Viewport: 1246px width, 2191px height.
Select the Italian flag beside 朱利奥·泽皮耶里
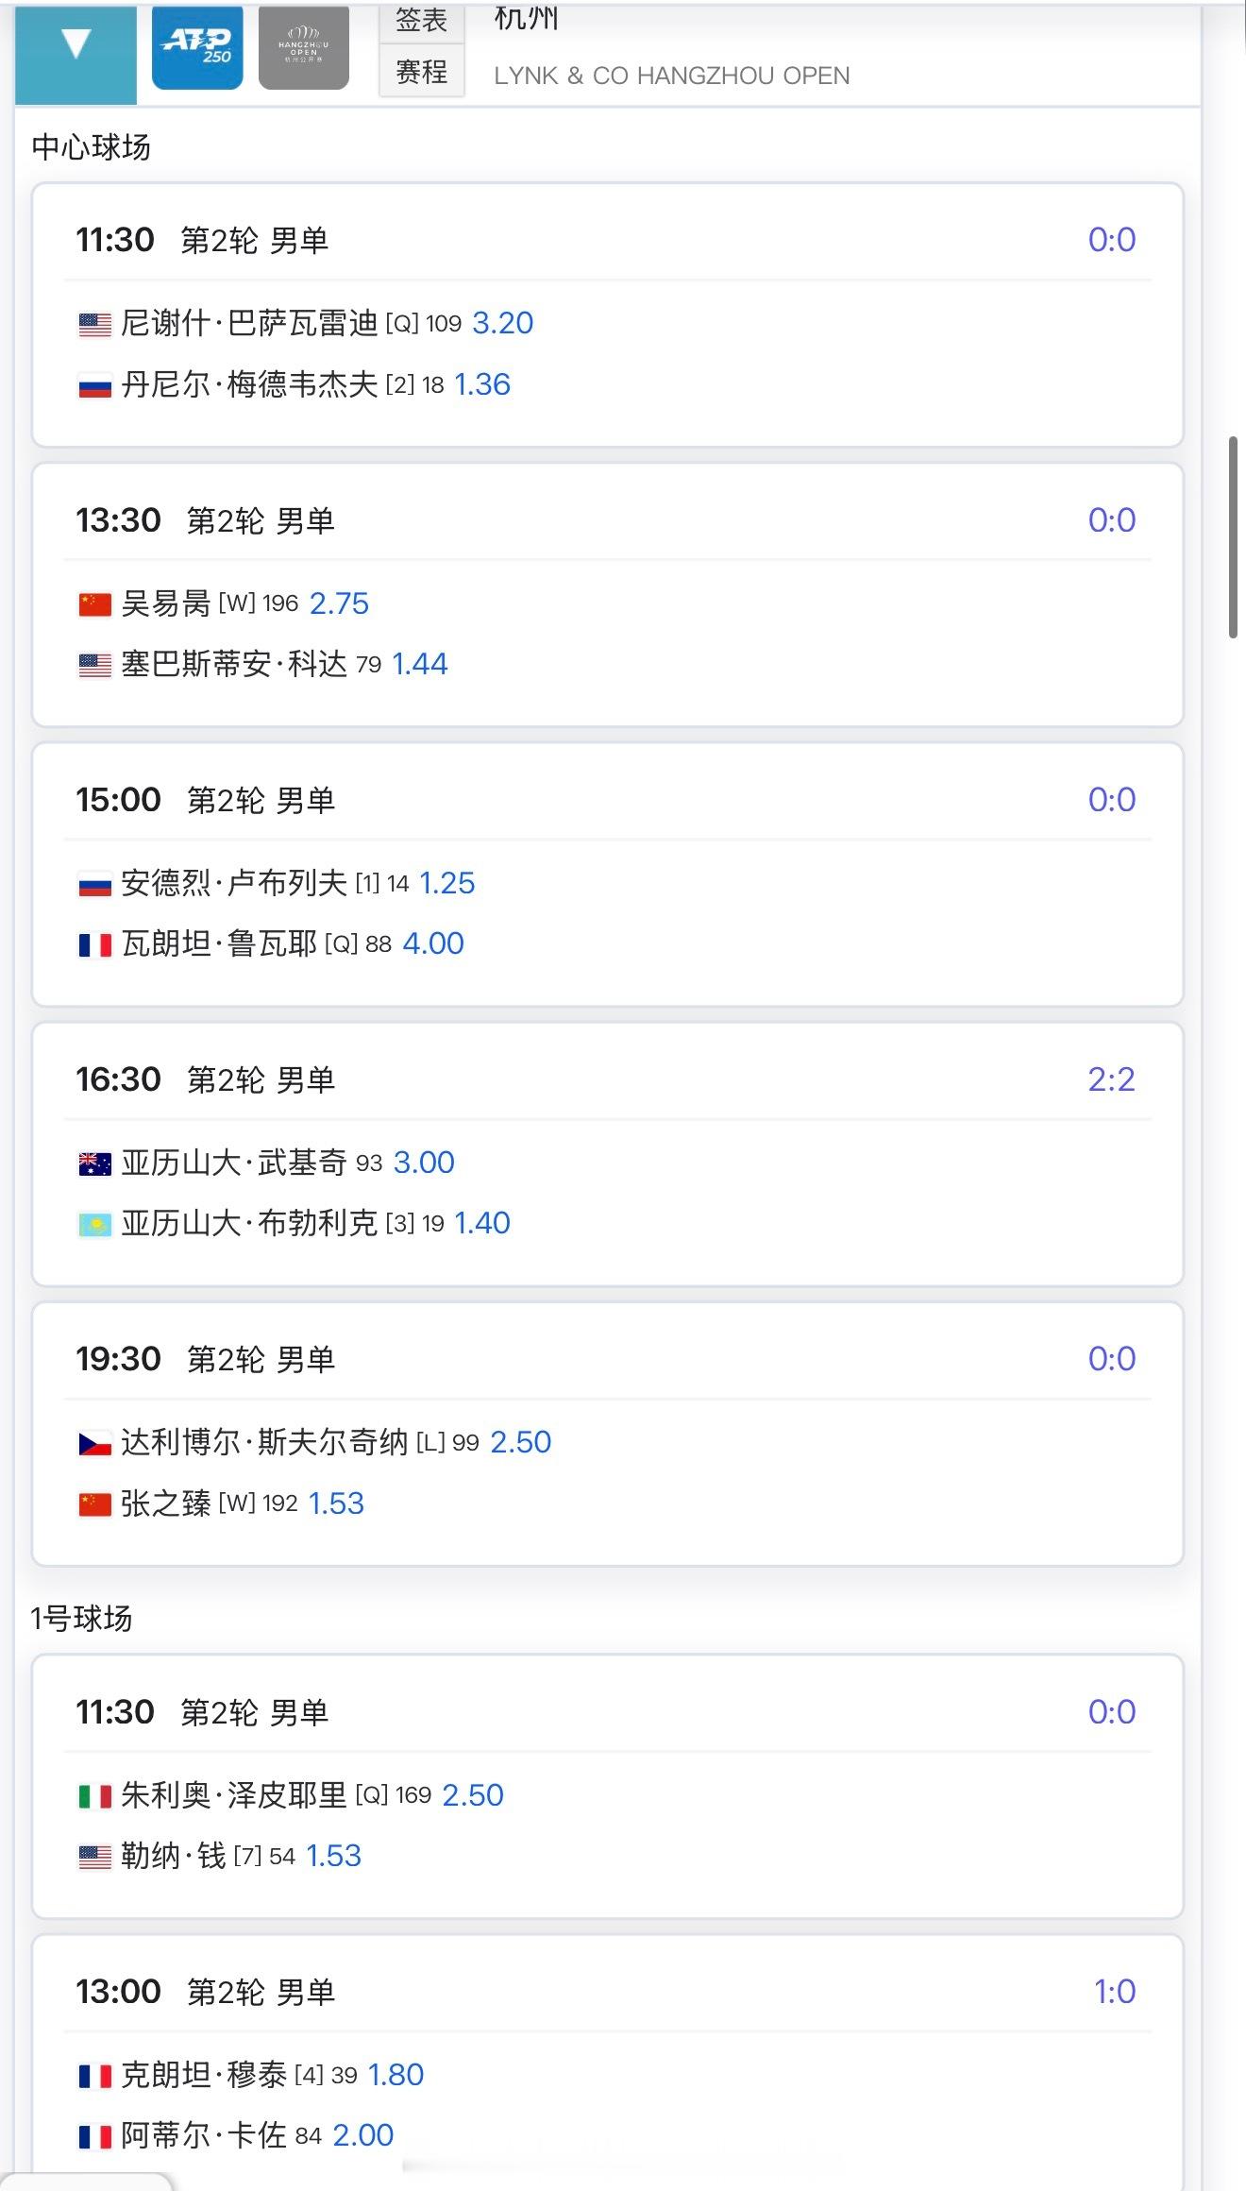(94, 1796)
